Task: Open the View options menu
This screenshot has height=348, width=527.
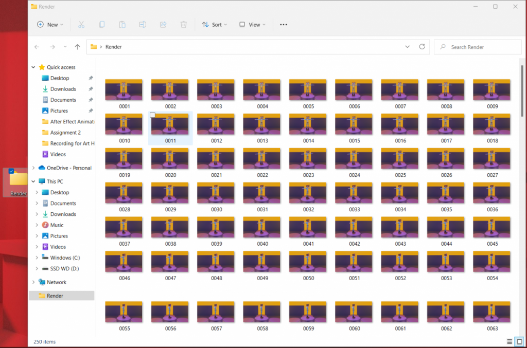Action: (x=252, y=25)
